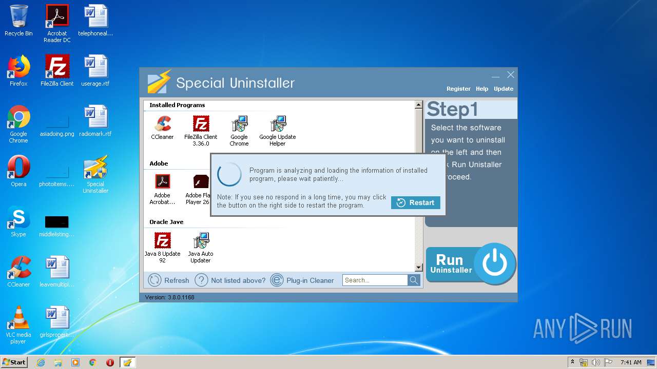Open leavemultipl document on desktop

coord(57,272)
